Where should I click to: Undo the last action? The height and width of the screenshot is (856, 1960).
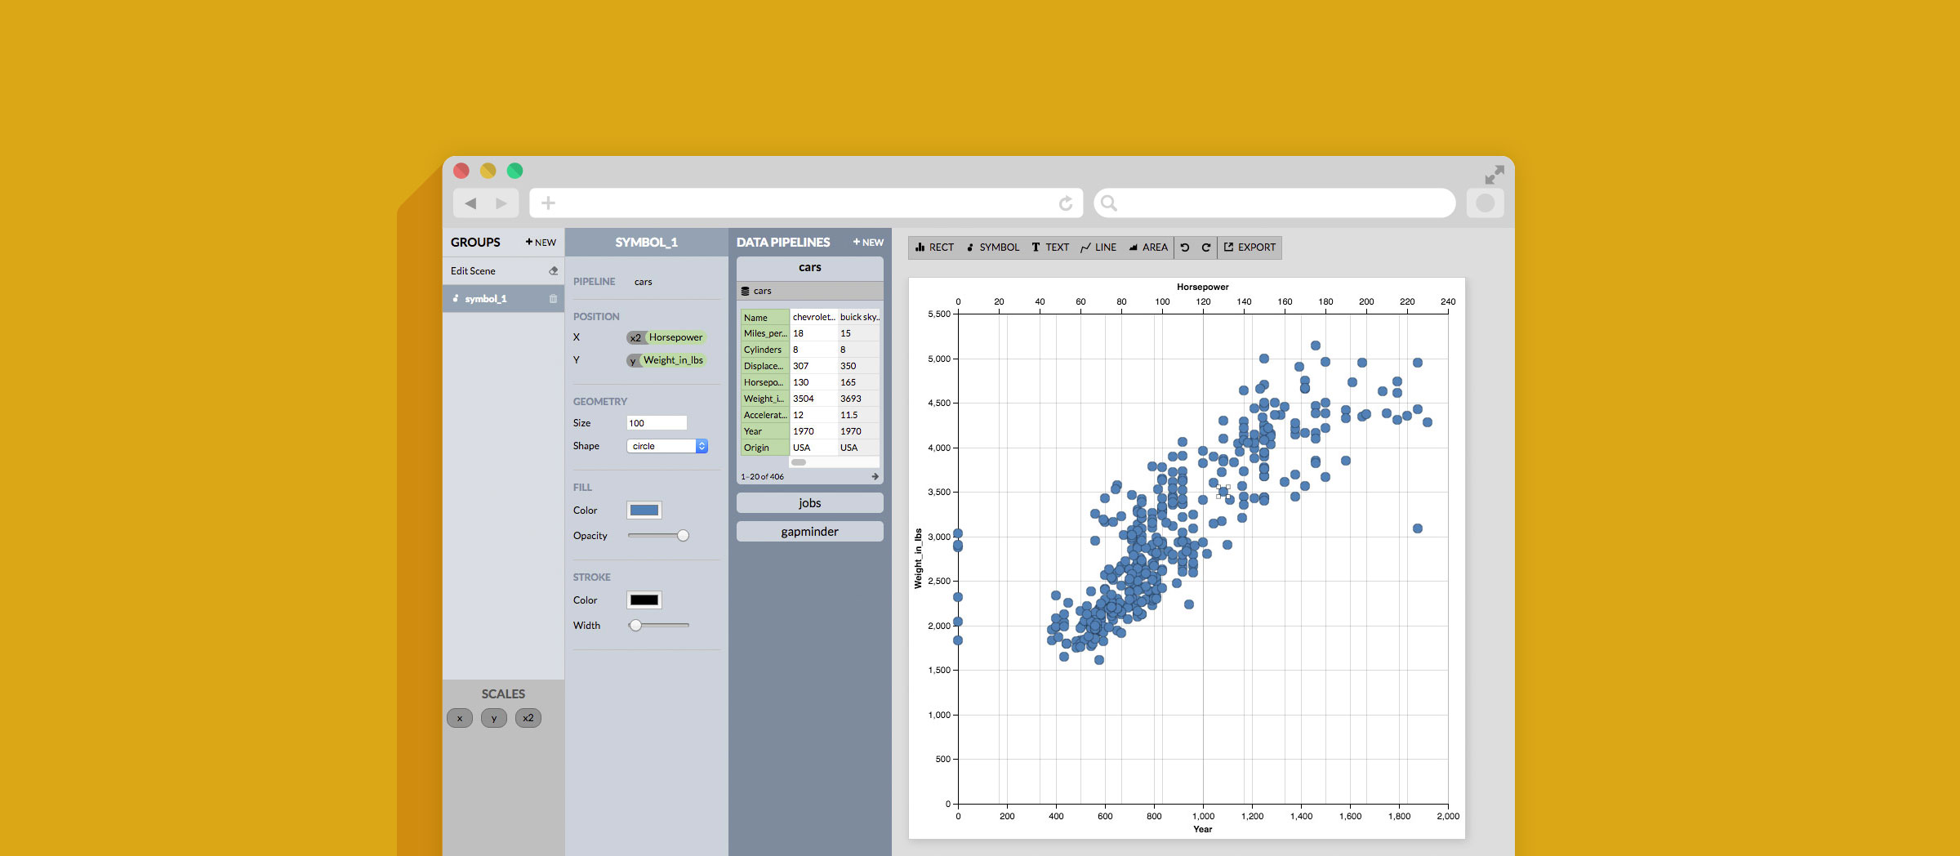[1185, 247]
